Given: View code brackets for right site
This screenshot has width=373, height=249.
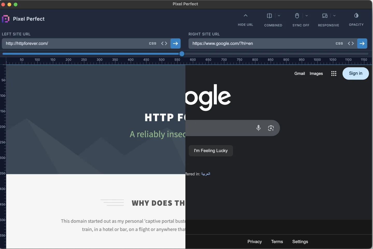Looking at the screenshot, I should click(351, 43).
